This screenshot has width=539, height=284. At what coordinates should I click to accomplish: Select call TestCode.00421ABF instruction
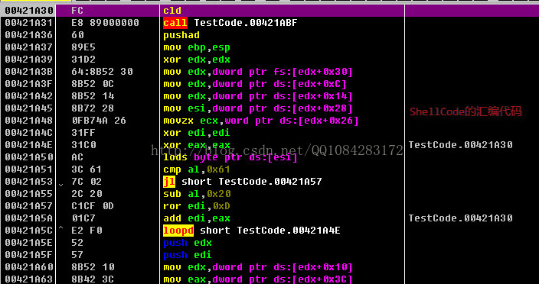coord(230,23)
